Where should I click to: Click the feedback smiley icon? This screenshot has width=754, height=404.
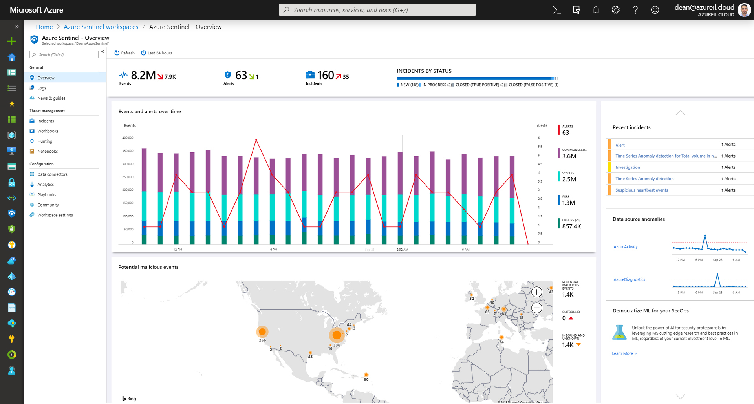(x=655, y=10)
